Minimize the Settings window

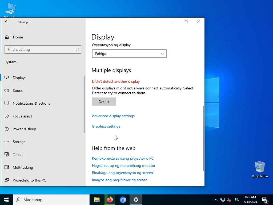point(174,22)
